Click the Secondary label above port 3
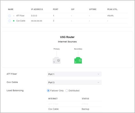Screen dimensions: 135x113 78,49
